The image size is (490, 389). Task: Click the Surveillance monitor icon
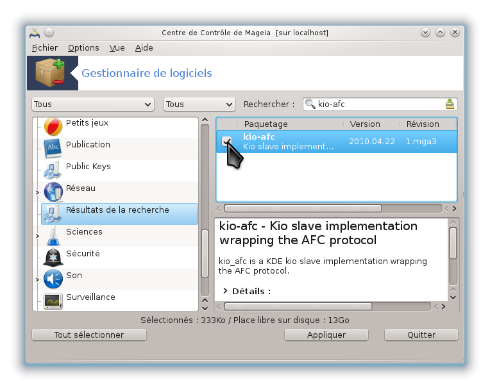point(53,301)
